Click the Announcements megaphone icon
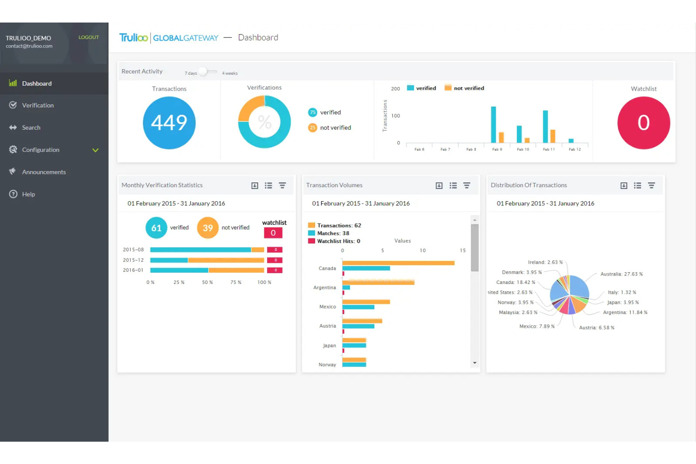696x464 pixels. click(x=13, y=172)
